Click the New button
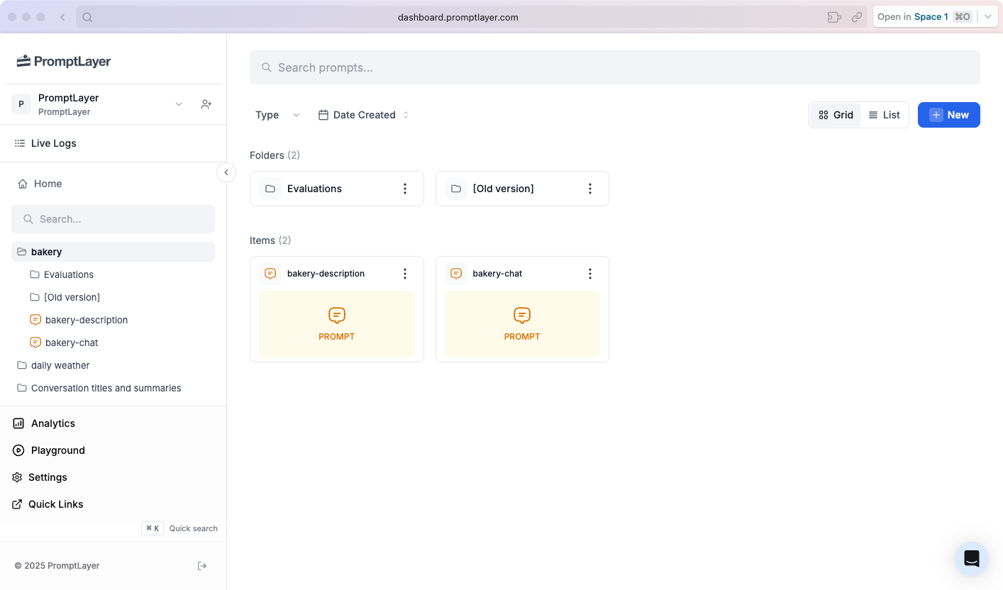Screen dimensions: 1003x590 click(x=949, y=115)
